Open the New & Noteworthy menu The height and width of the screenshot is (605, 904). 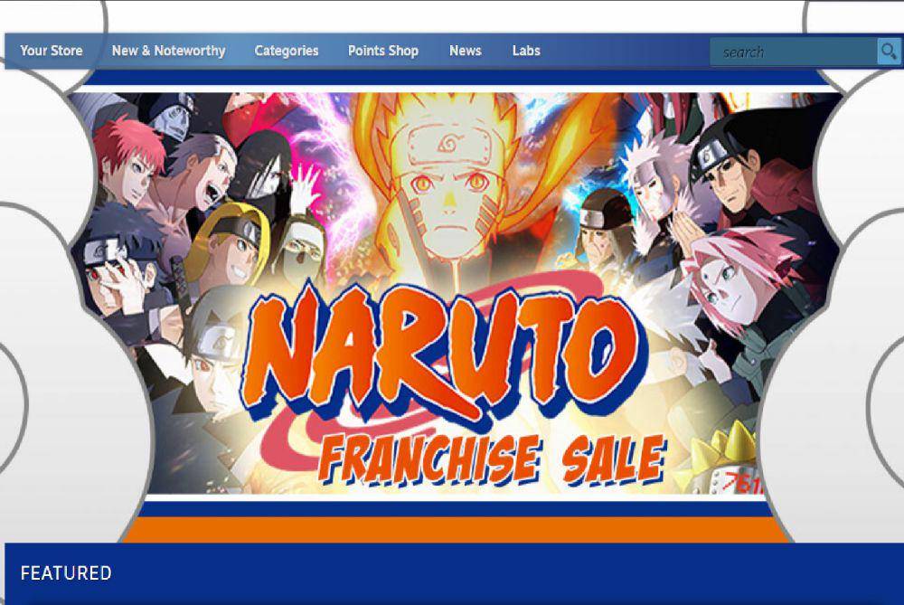pyautogui.click(x=168, y=51)
